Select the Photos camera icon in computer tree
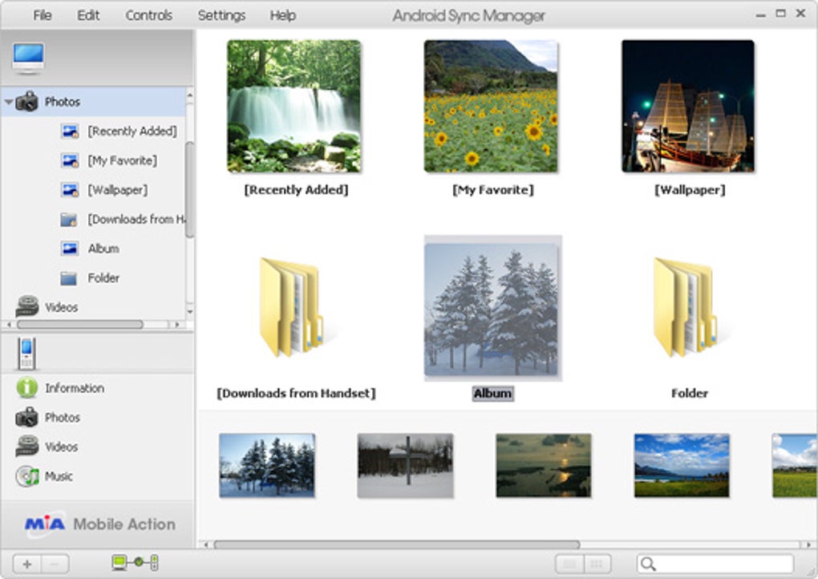 [27, 101]
